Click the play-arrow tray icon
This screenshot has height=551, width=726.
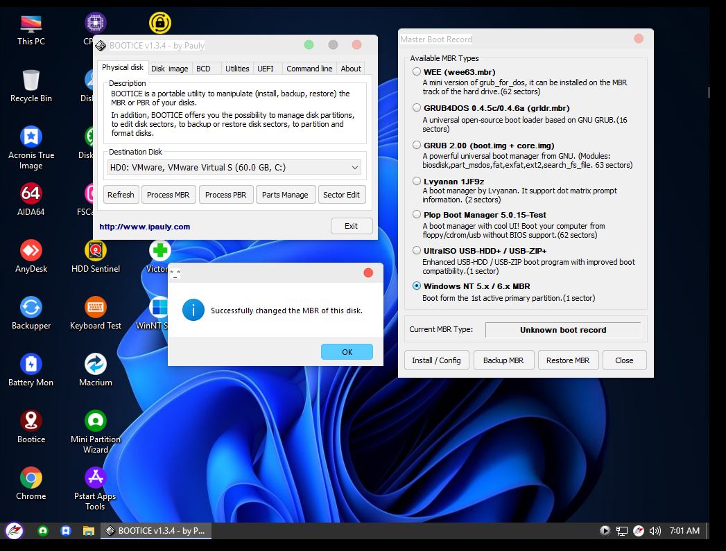coord(605,531)
